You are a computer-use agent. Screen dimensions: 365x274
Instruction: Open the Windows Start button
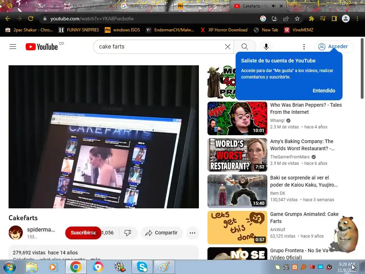pyautogui.click(x=9, y=267)
